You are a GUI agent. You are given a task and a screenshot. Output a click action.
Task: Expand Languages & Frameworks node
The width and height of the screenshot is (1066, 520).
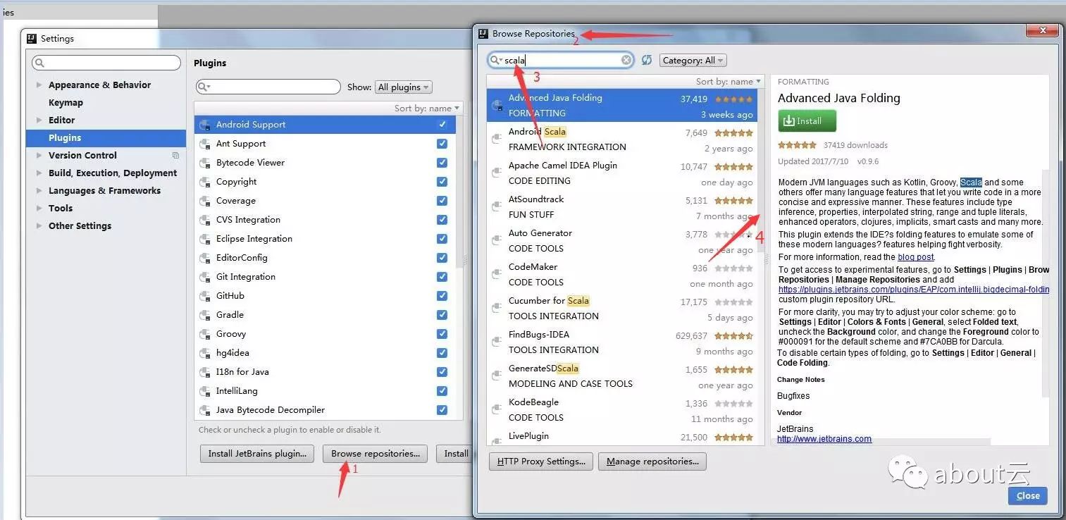pos(39,191)
